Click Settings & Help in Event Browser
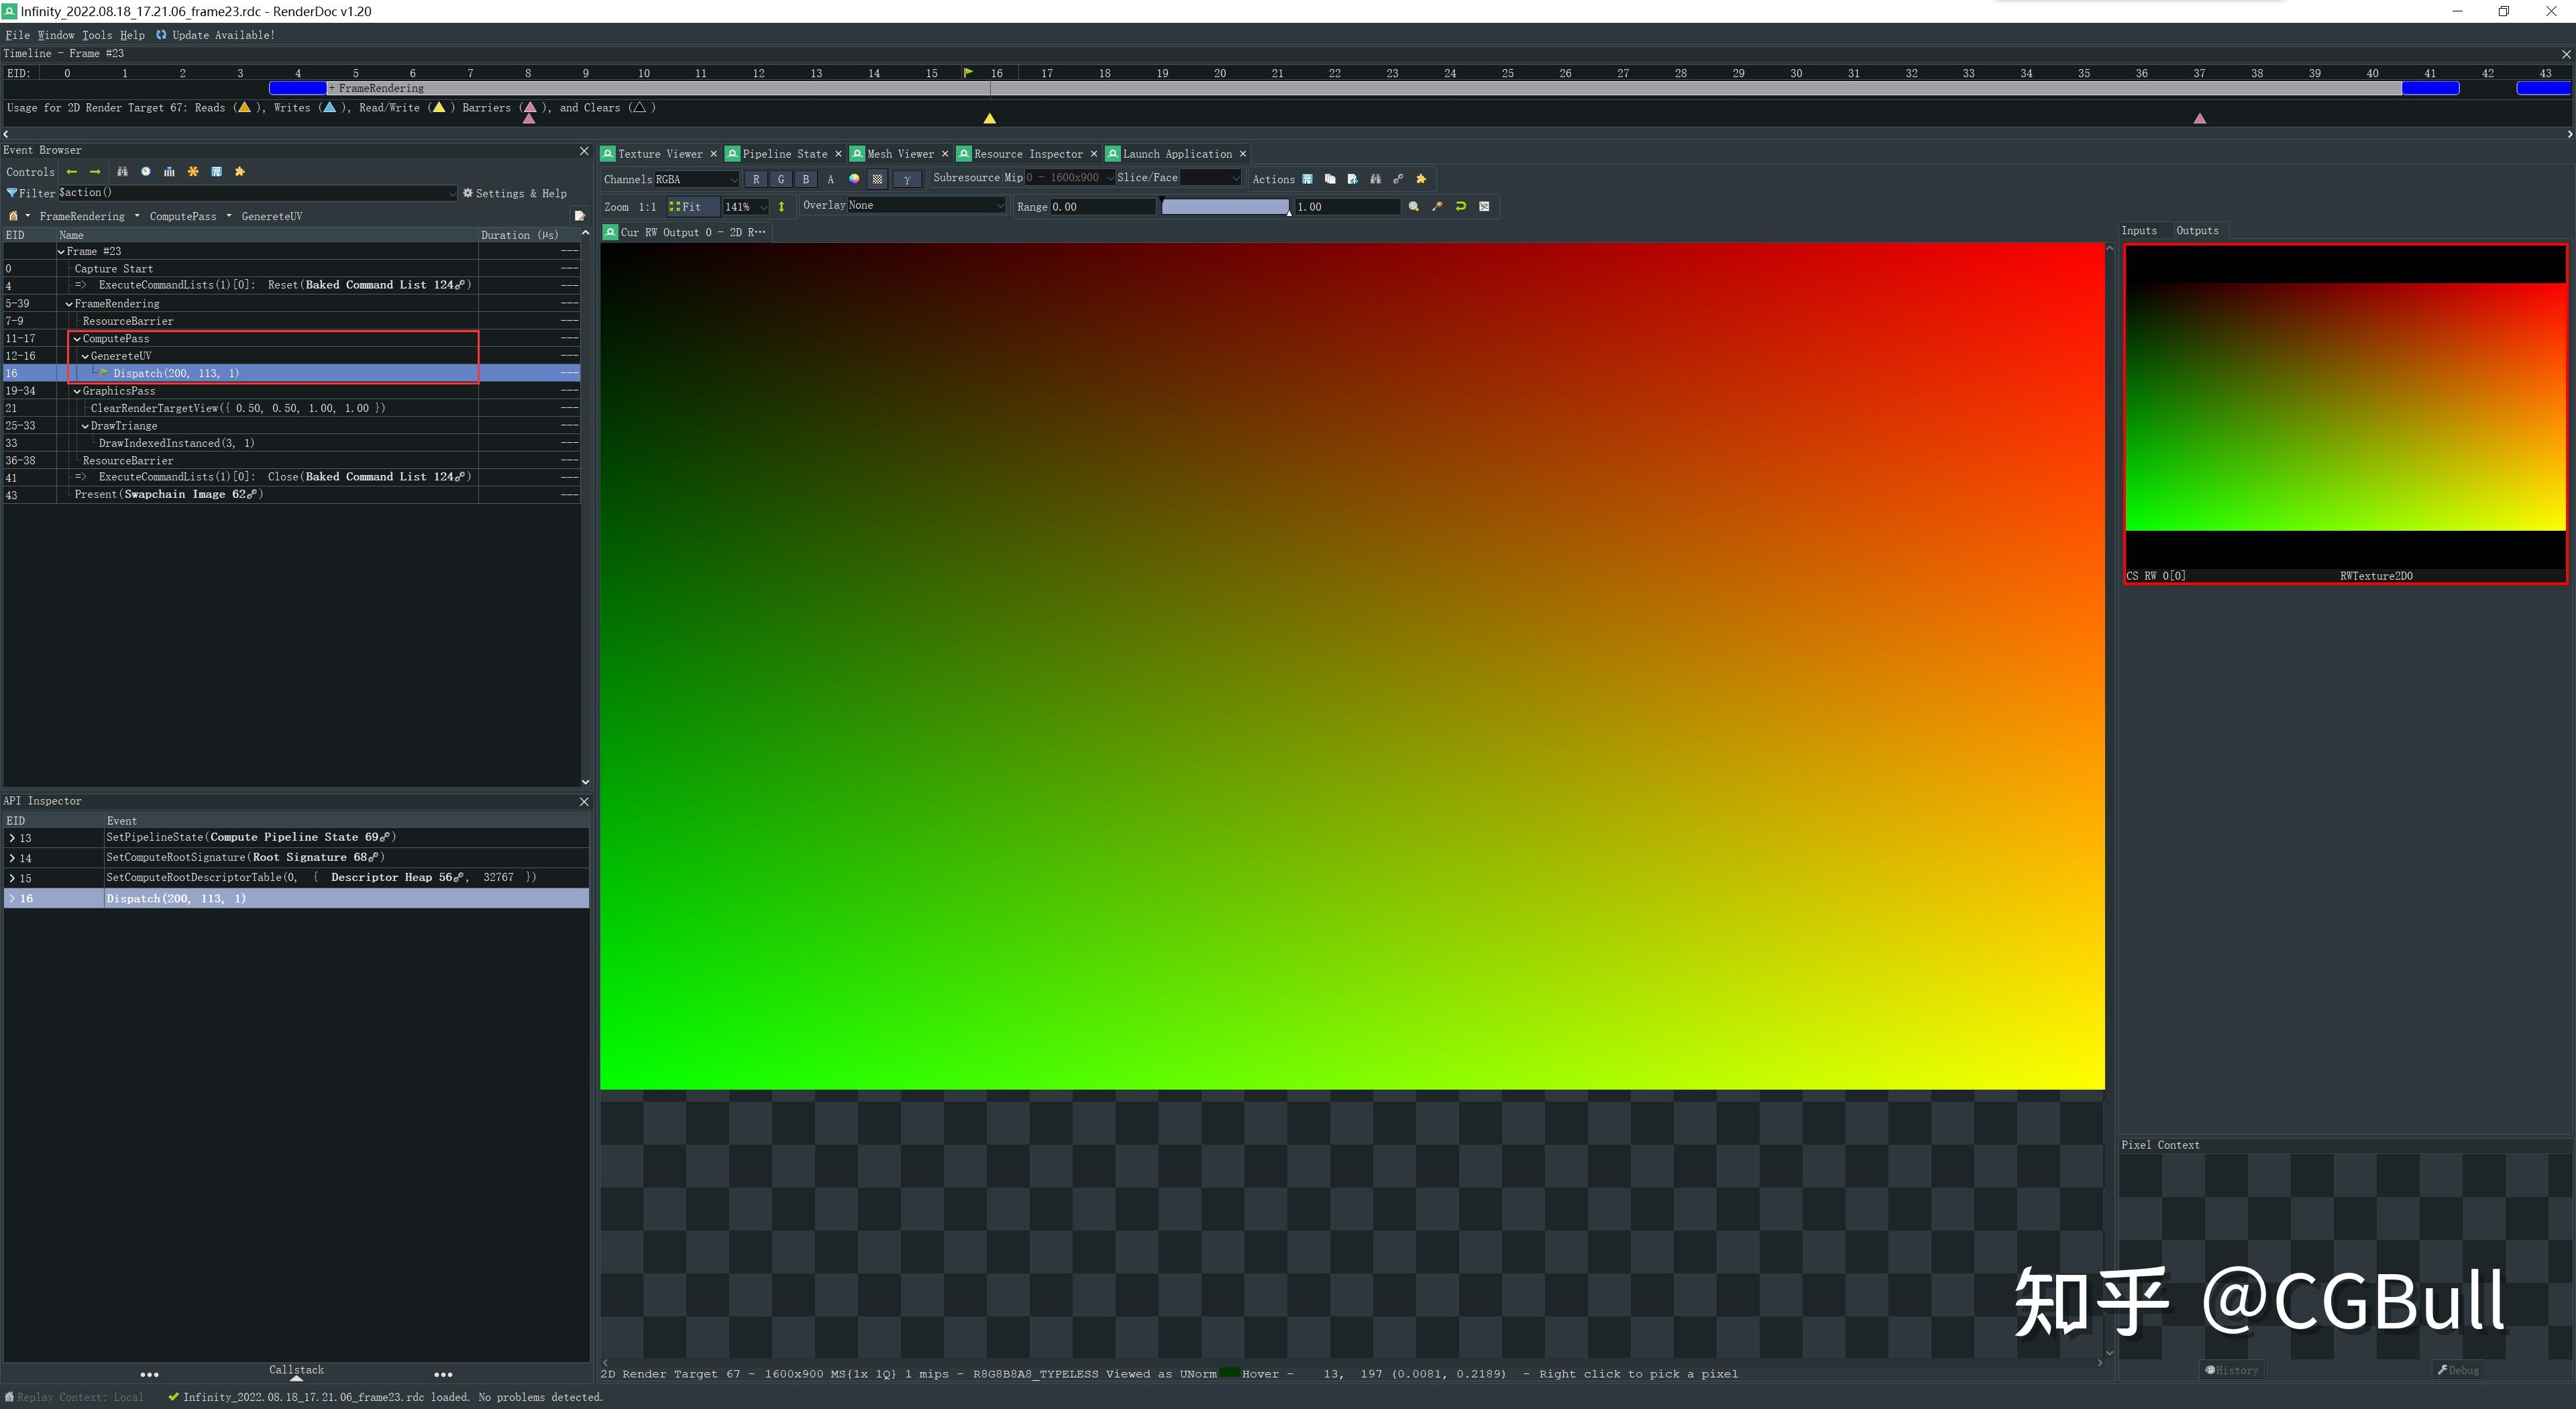Screen dimensions: 2576x1409 515,193
